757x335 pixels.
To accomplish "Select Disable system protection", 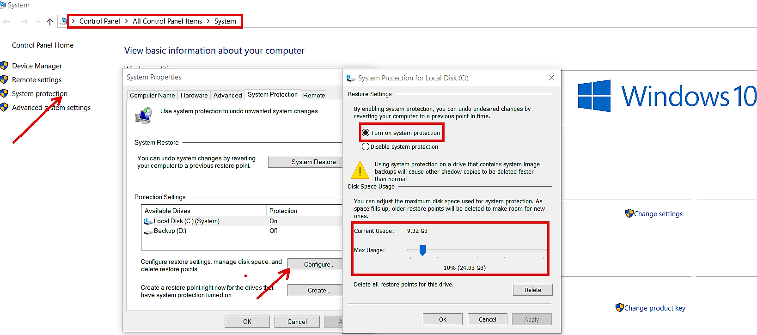I will [x=400, y=146].
